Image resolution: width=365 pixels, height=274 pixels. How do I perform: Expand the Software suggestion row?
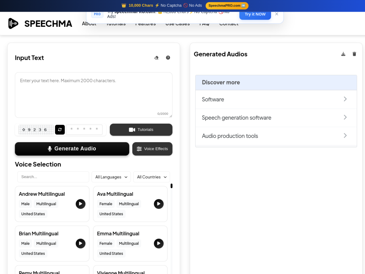pyautogui.click(x=276, y=99)
